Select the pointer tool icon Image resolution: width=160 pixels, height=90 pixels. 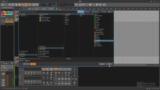[29, 9]
